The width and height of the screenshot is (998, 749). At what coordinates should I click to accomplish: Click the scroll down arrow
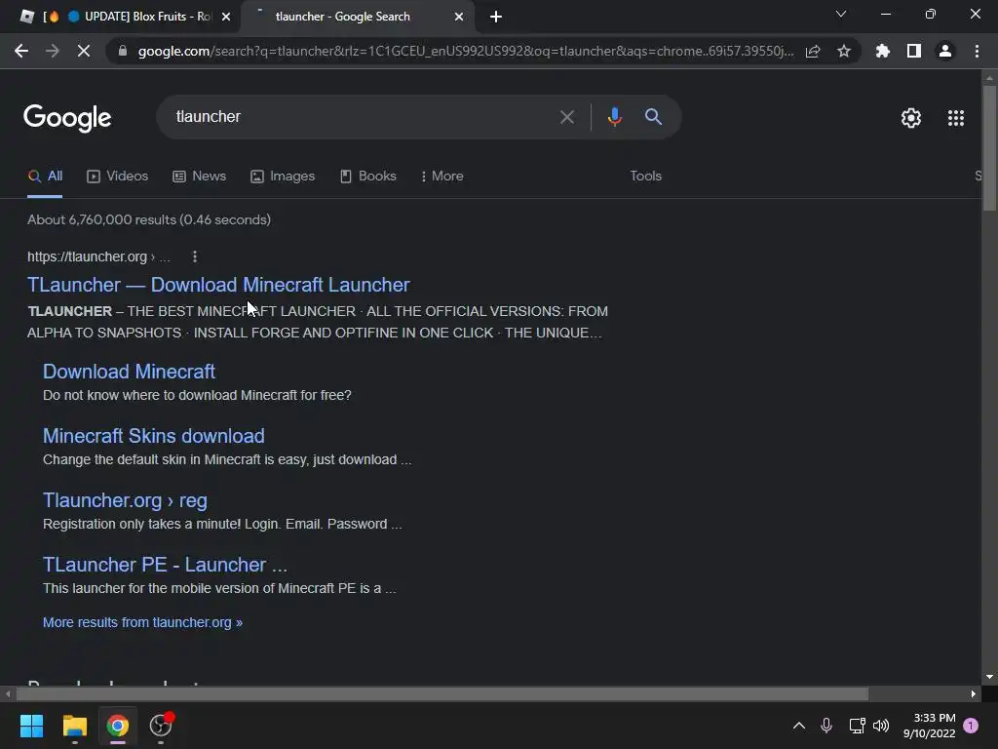[x=989, y=677]
